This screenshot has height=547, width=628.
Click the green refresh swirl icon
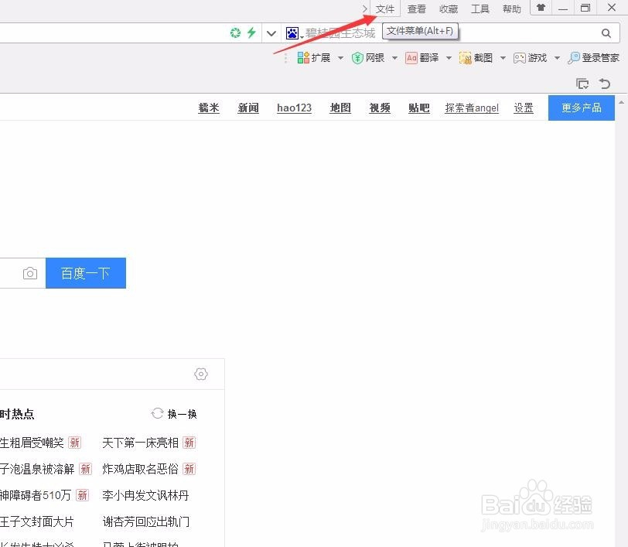pos(235,32)
